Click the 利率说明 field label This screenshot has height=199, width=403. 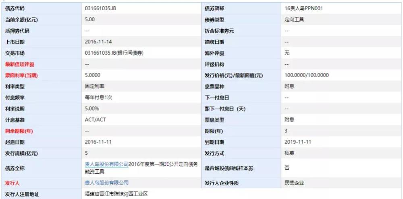[15, 109]
